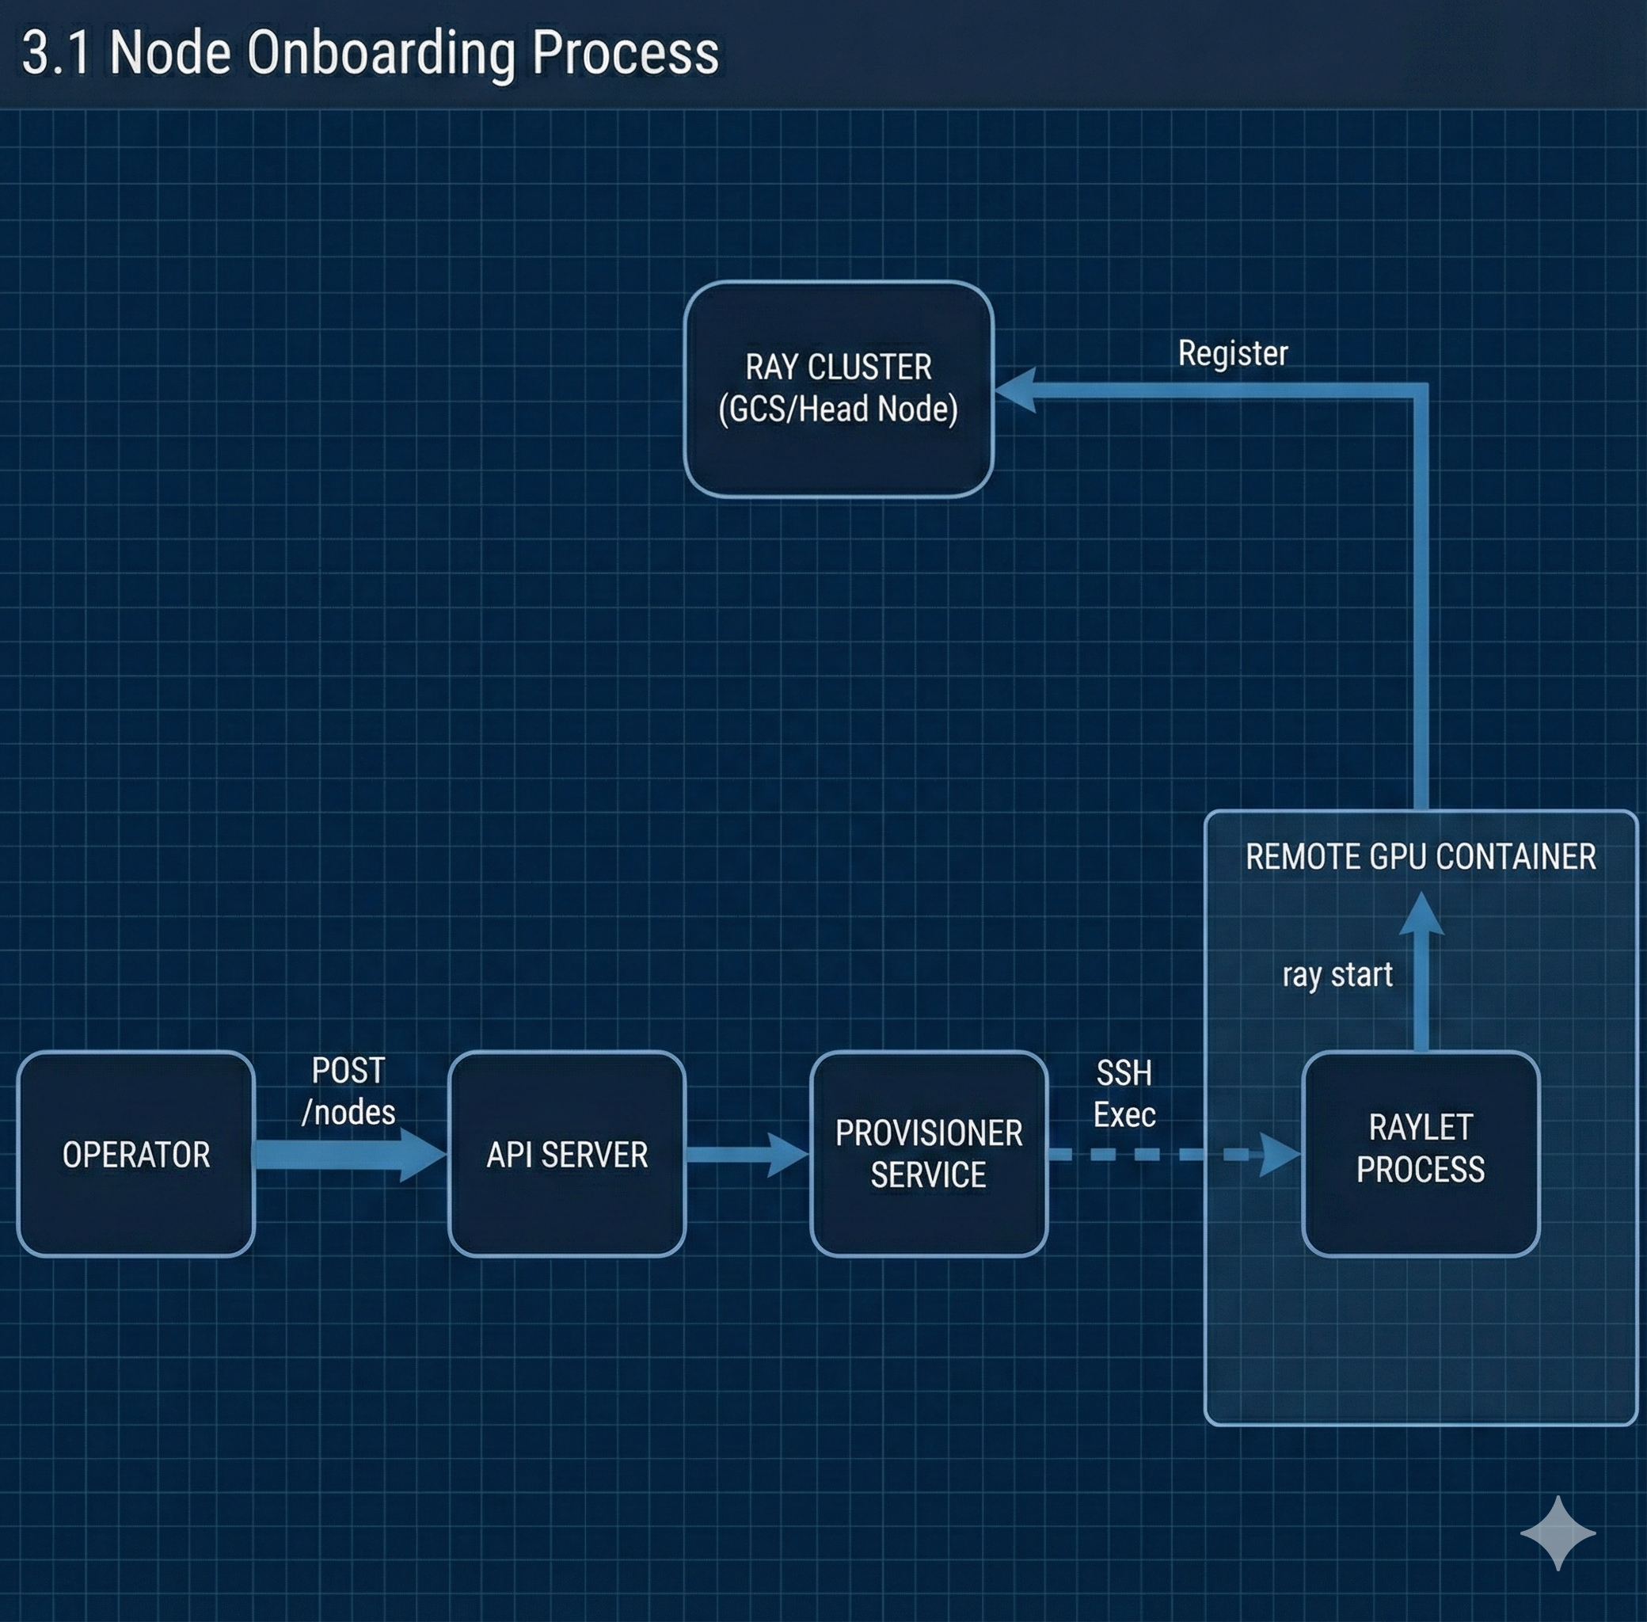This screenshot has height=1622, width=1647.
Task: Click the 3.1 Node Onboarding Process title
Action: [371, 53]
